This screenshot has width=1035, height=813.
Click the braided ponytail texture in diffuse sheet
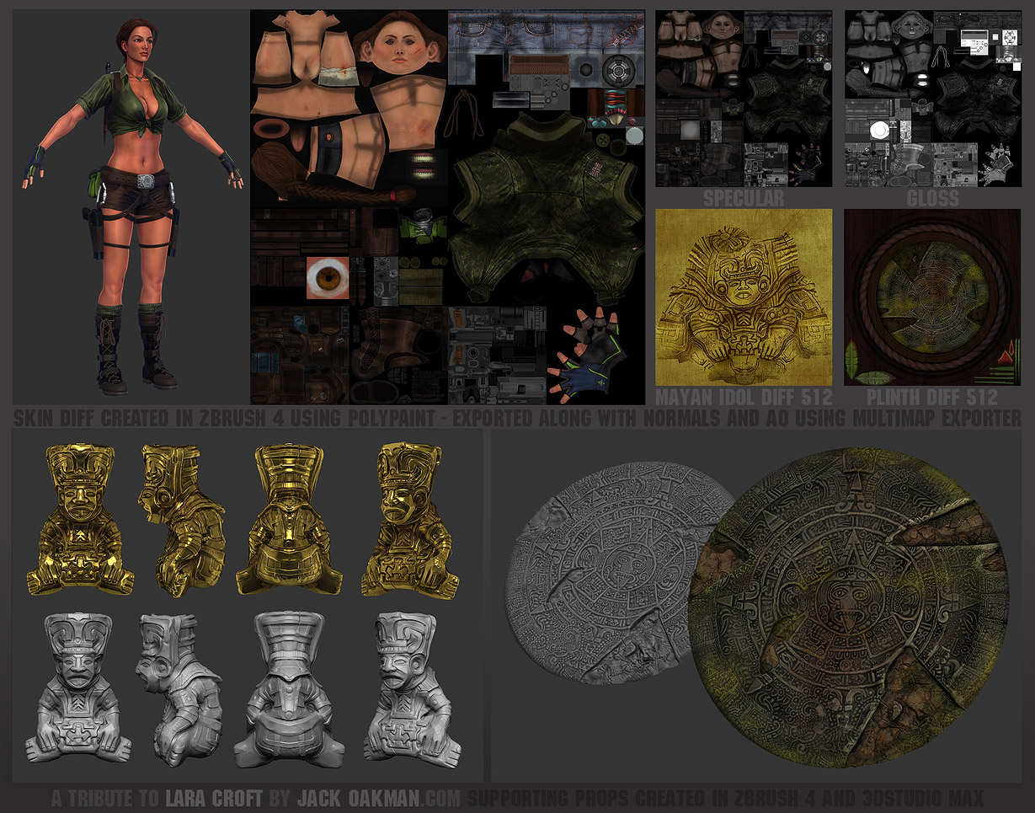[333, 173]
